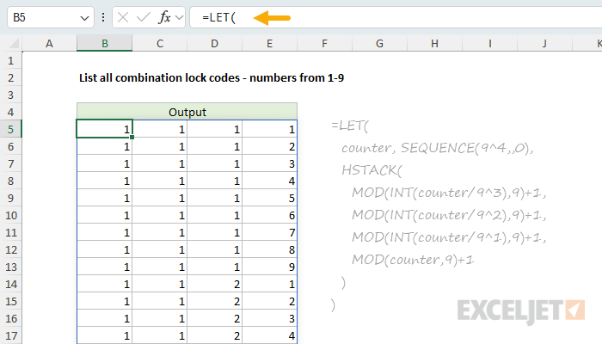Click the Name Box showing B5
This screenshot has width=602, height=344.
point(50,17)
